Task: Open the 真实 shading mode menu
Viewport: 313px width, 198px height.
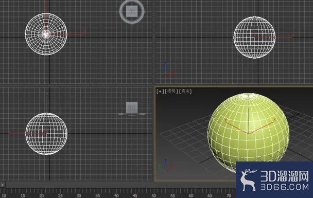Action: coord(185,91)
